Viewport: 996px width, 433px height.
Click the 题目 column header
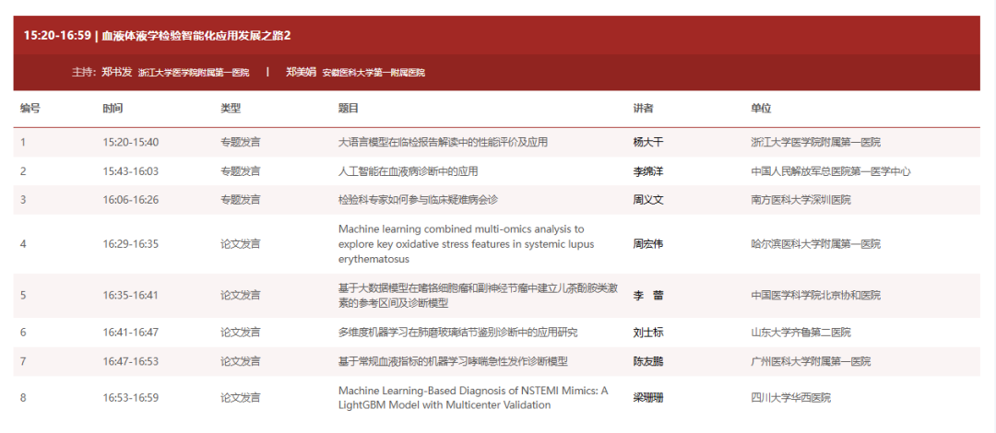click(x=348, y=109)
